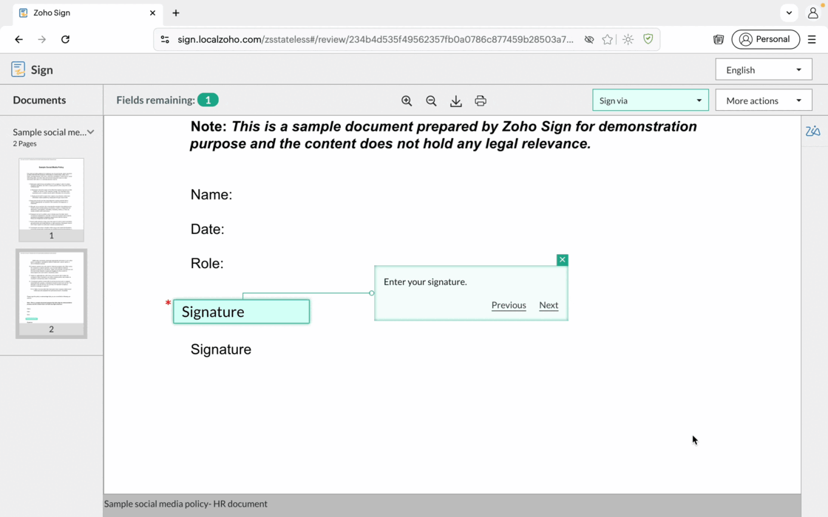
Task: Click the shield icon in address bar
Action: click(x=648, y=40)
